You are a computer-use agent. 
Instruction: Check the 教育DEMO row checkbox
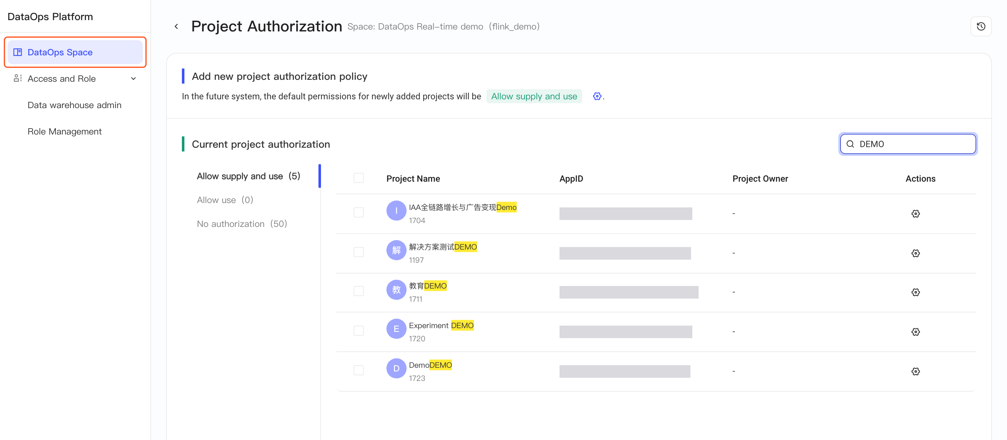[358, 291]
